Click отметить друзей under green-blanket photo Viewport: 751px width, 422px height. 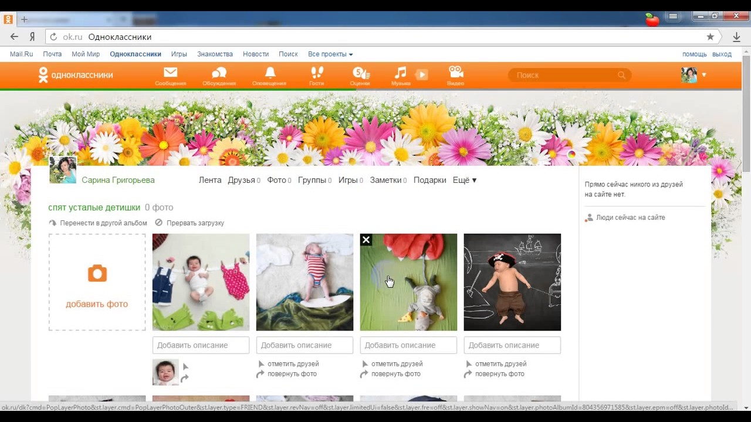tap(397, 364)
